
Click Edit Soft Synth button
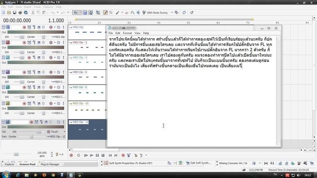pos(198,163)
